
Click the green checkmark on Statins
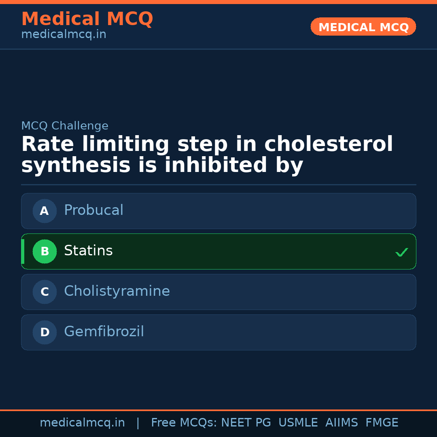pos(401,252)
